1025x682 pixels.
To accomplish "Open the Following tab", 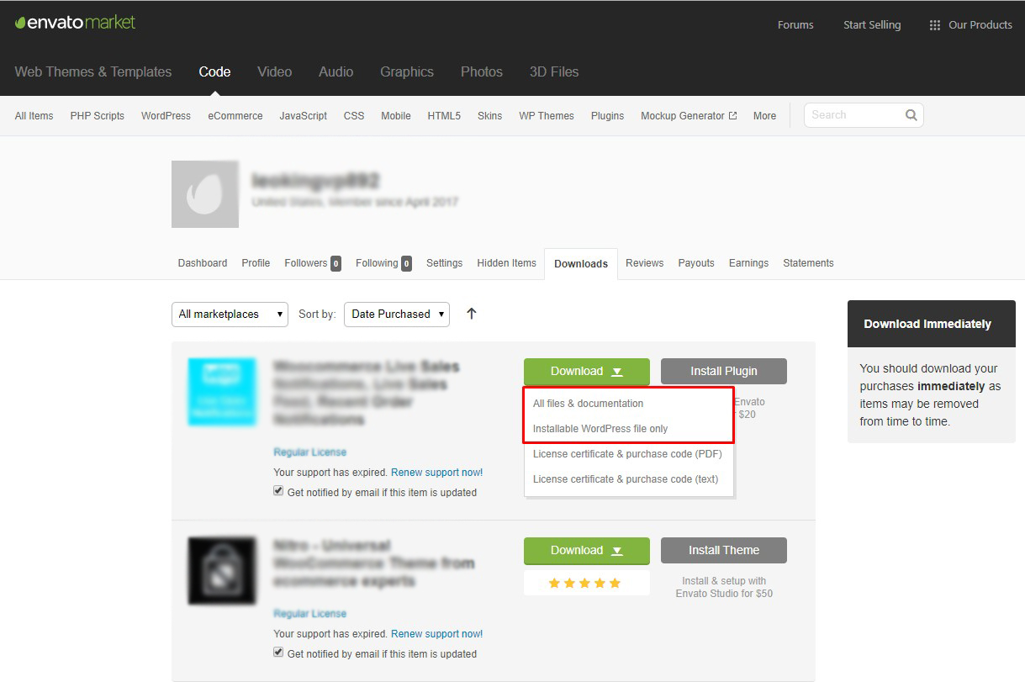I will pyautogui.click(x=383, y=263).
